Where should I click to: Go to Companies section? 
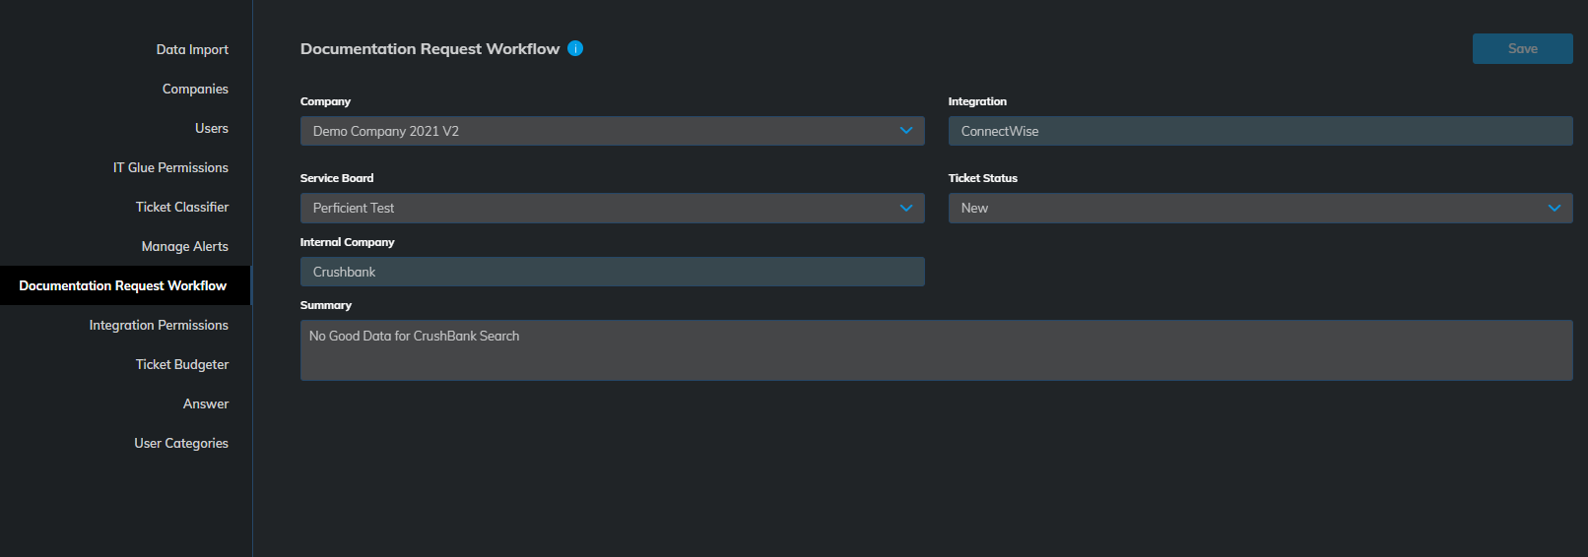click(x=195, y=89)
